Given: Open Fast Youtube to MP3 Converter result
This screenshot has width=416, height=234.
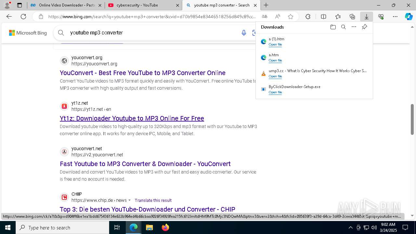Looking at the screenshot, I should (145, 164).
